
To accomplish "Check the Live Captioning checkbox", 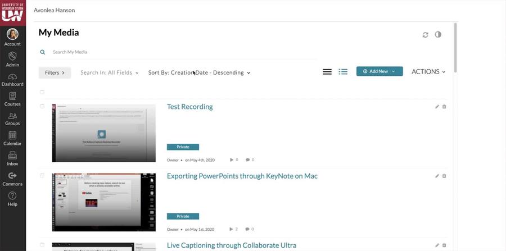I will 42,245.
